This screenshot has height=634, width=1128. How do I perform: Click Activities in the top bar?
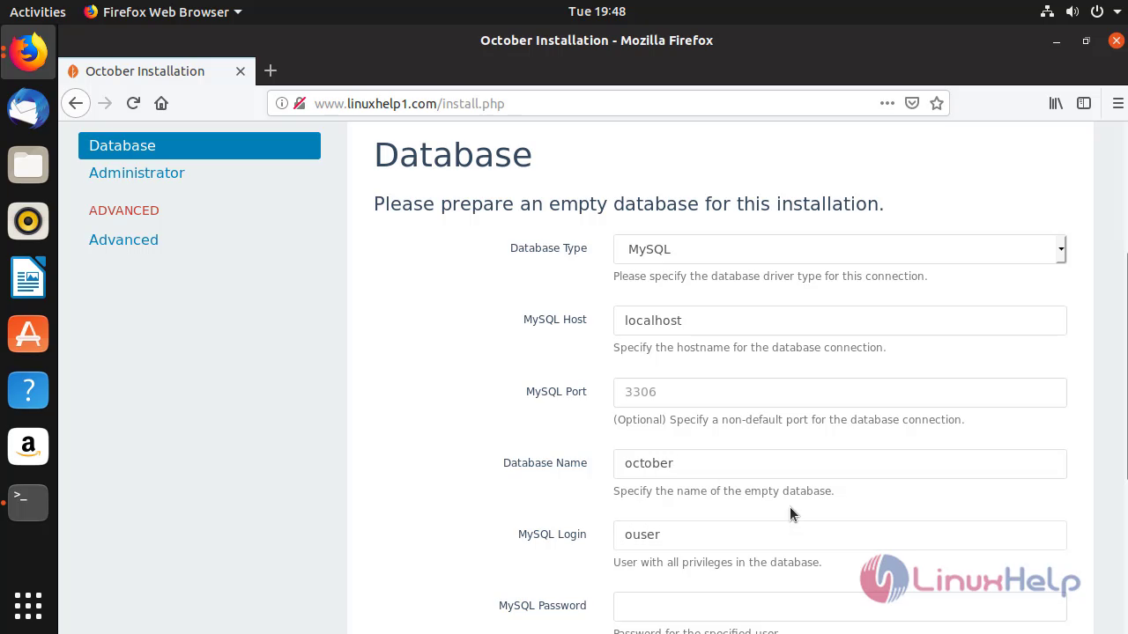pos(37,11)
